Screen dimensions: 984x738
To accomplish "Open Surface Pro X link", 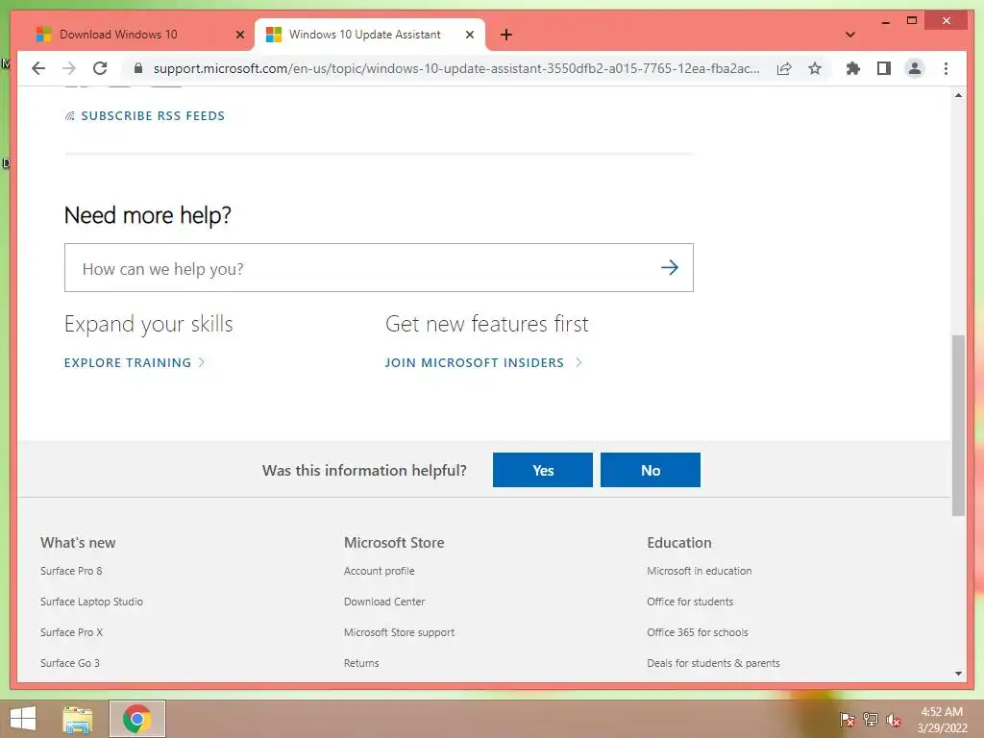I will click(x=71, y=632).
